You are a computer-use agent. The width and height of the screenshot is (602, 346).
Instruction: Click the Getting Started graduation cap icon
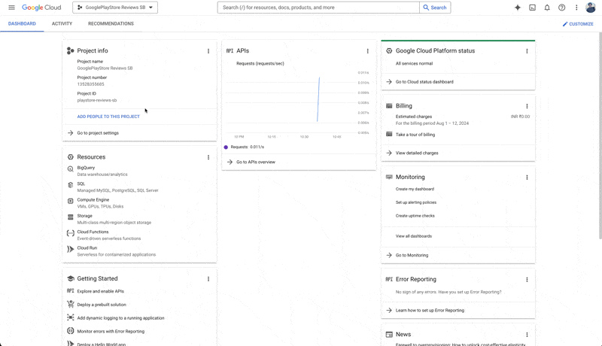tap(70, 278)
